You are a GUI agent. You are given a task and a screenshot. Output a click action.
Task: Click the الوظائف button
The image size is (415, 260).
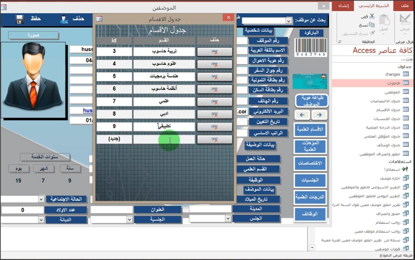click(311, 213)
